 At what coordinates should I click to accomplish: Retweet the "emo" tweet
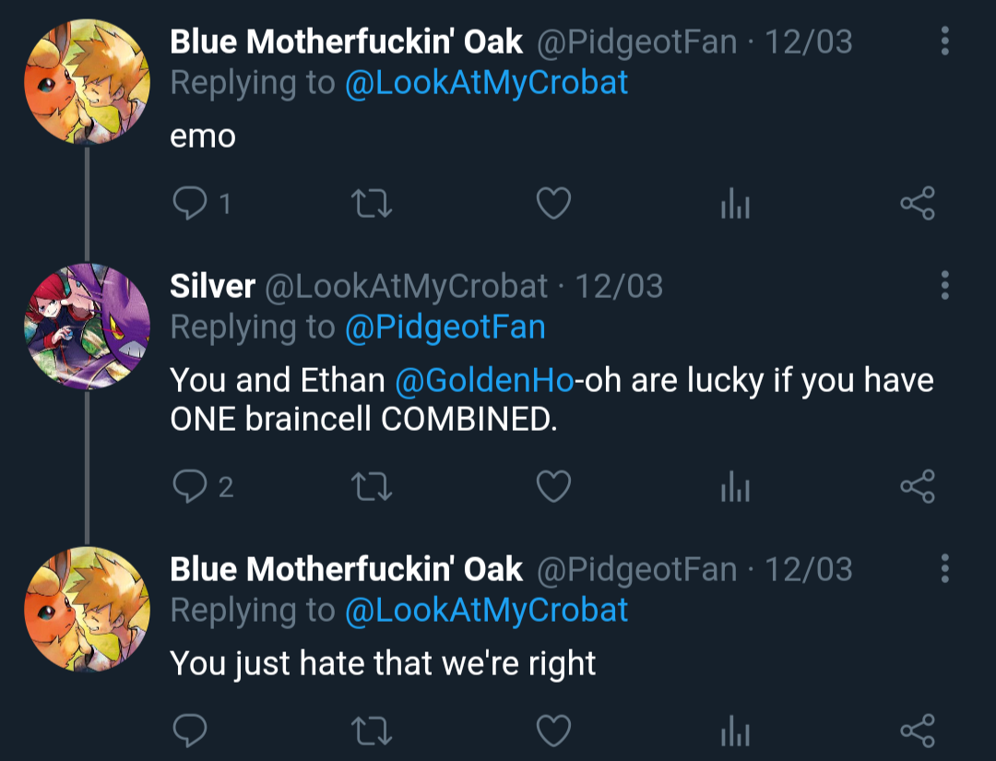click(373, 203)
